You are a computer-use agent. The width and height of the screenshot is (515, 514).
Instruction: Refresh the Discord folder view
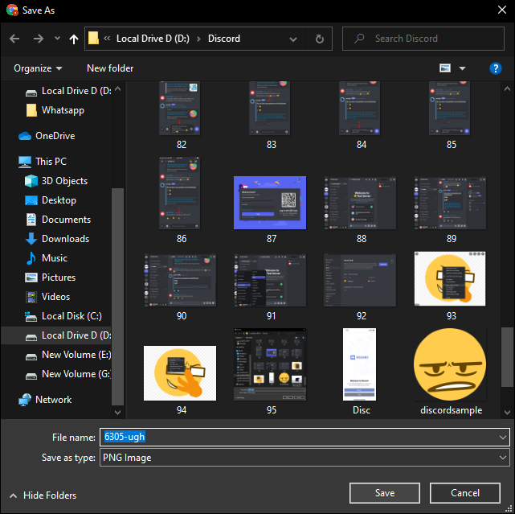320,39
